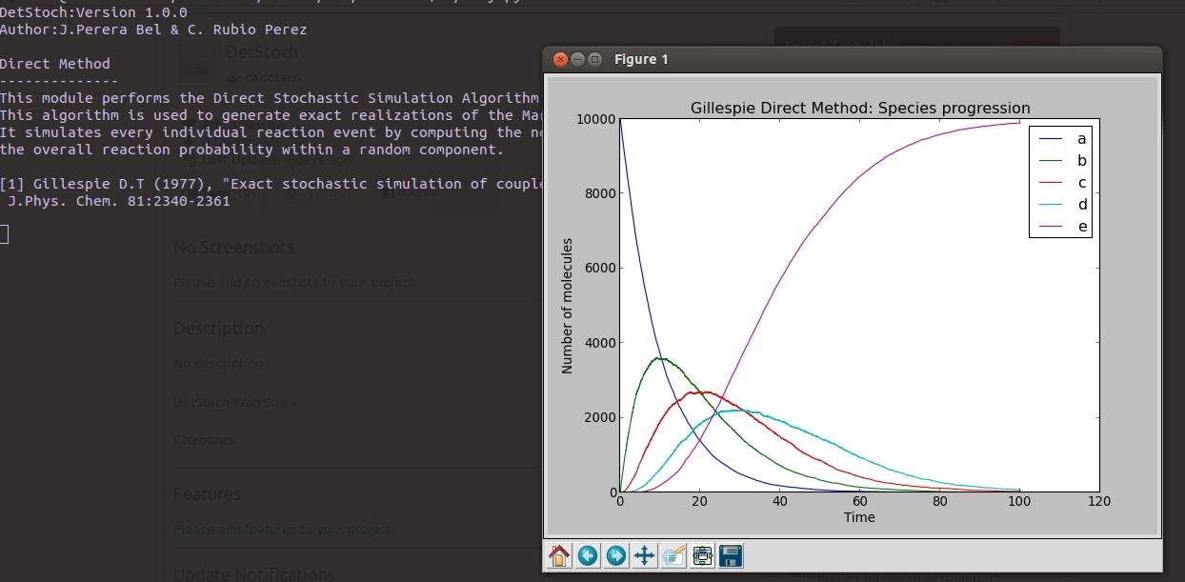
Task: Go back to previous plot view
Action: pyautogui.click(x=588, y=555)
